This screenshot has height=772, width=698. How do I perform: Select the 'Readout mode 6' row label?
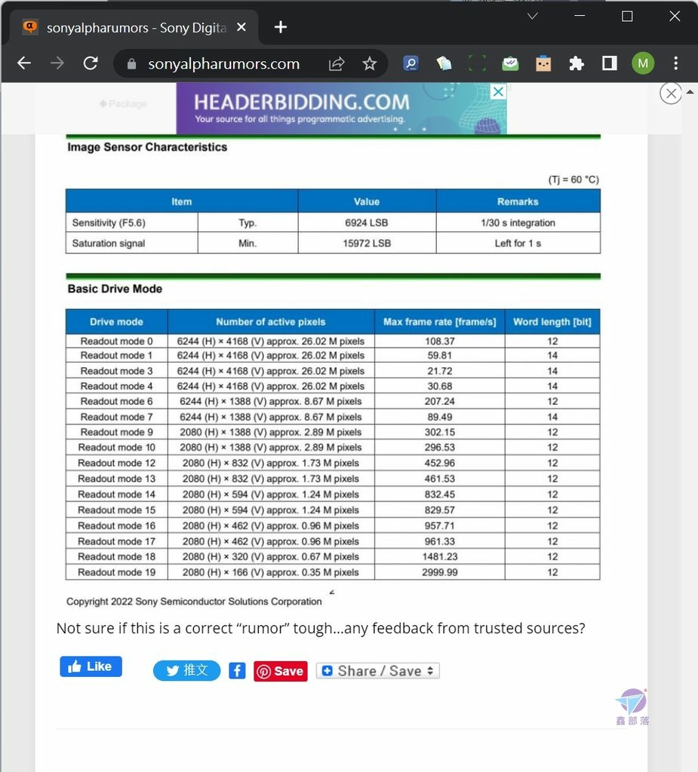tap(117, 401)
